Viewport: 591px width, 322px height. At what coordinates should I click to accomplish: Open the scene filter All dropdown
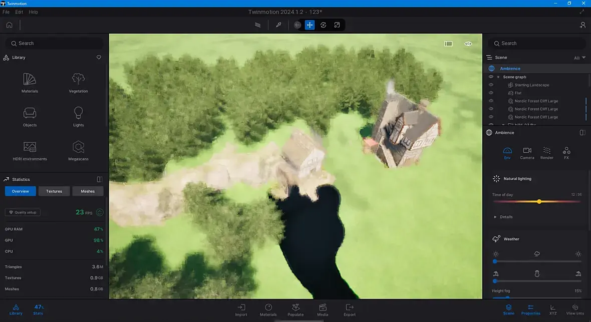(x=579, y=58)
